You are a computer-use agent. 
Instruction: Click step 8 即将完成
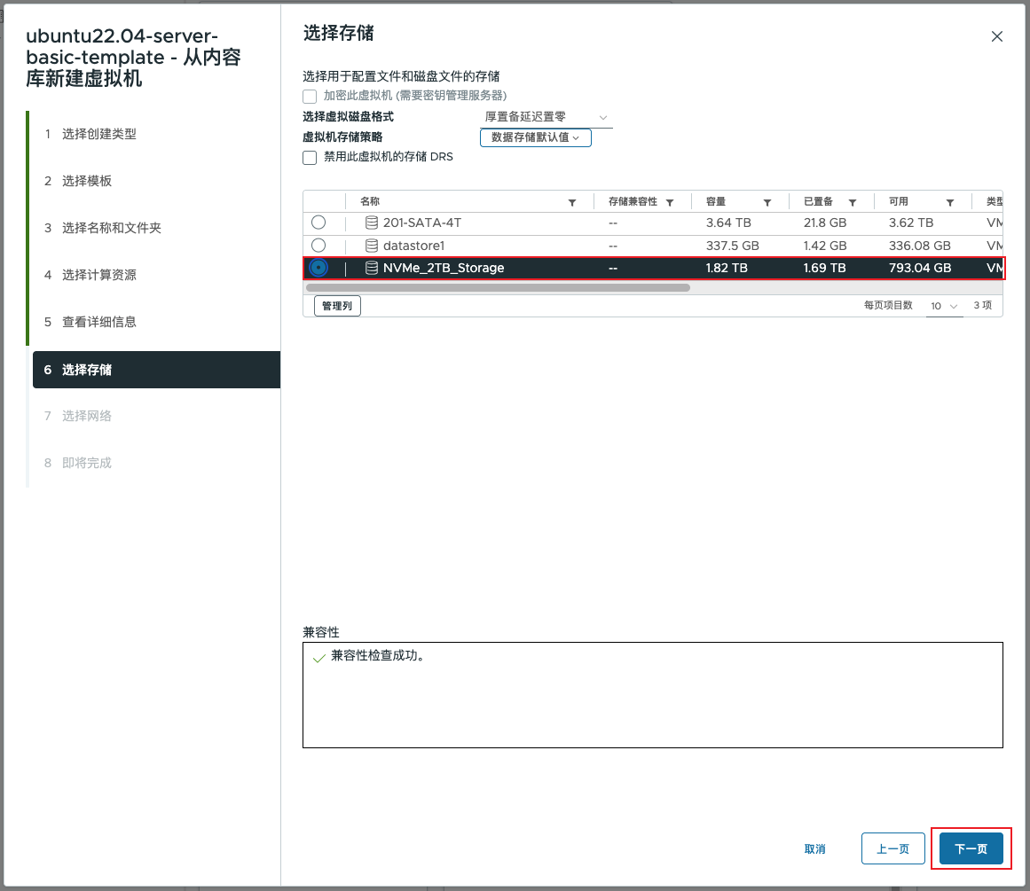pyautogui.click(x=78, y=463)
